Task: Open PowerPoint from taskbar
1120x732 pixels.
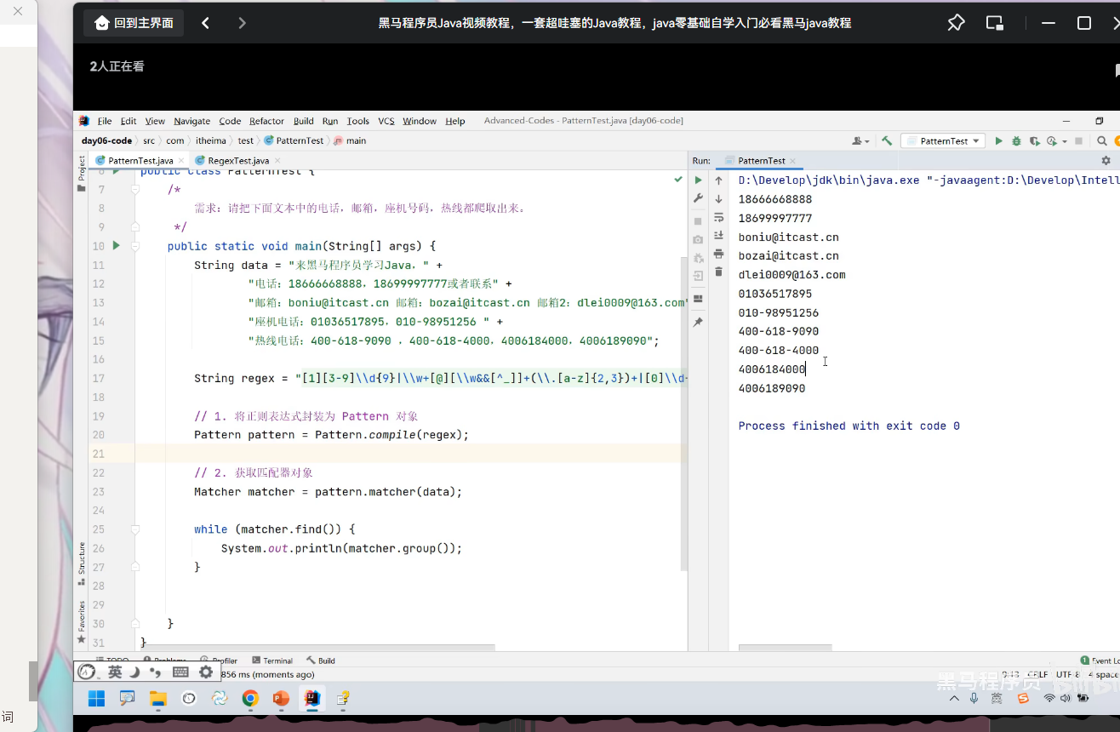Action: click(x=281, y=699)
